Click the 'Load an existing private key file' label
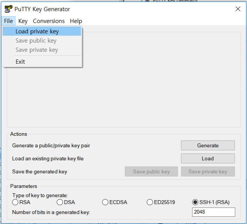Screen dimensions: 247x224 pyautogui.click(x=48, y=158)
